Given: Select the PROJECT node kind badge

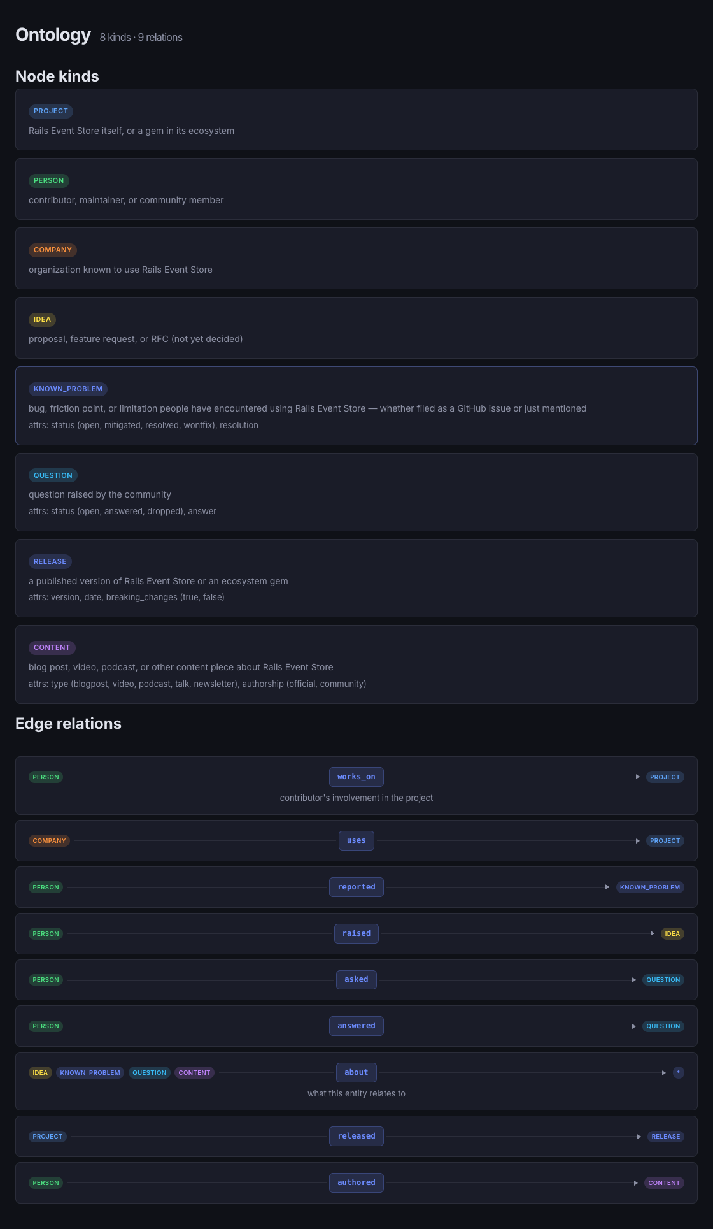Looking at the screenshot, I should 51,111.
